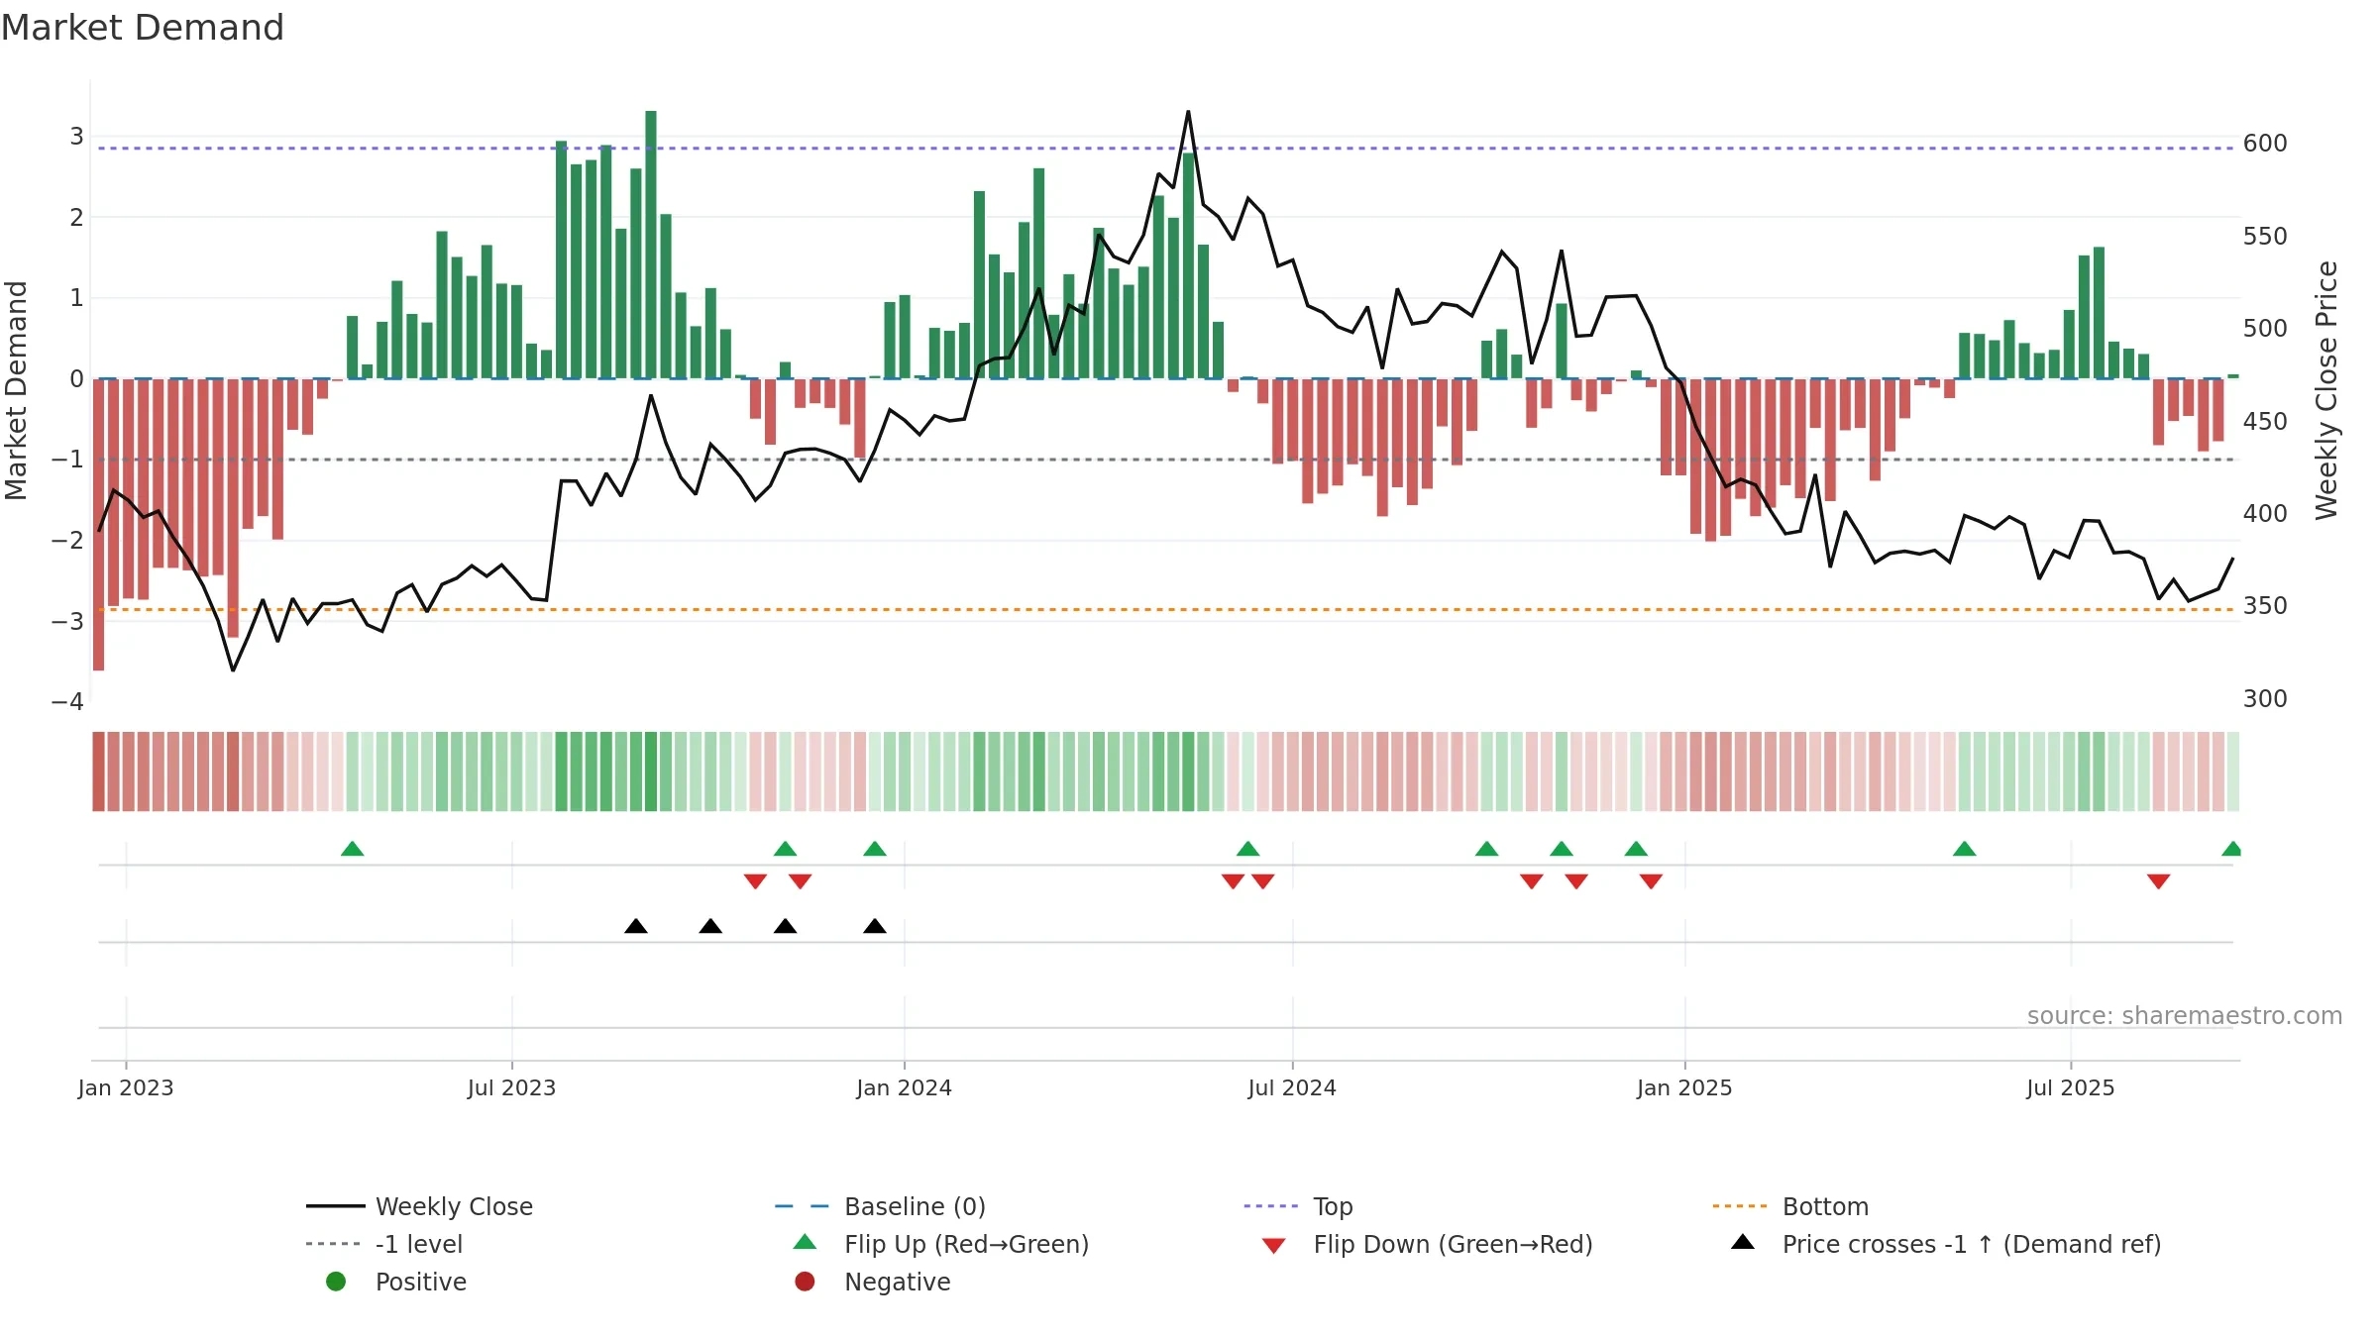2378x1337 pixels.
Task: Click the green flip-up triangle before Jul 2025
Action: (1965, 849)
